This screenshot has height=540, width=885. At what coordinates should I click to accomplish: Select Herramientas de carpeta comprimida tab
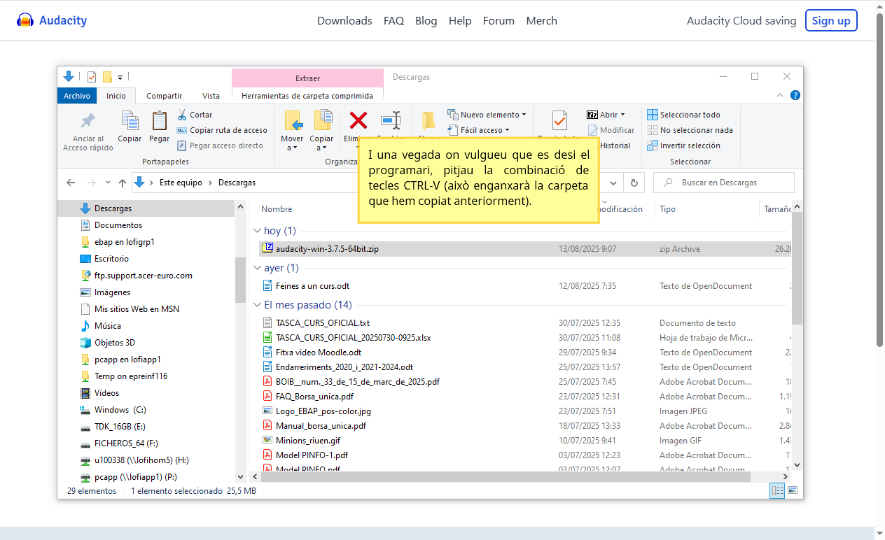pos(307,96)
